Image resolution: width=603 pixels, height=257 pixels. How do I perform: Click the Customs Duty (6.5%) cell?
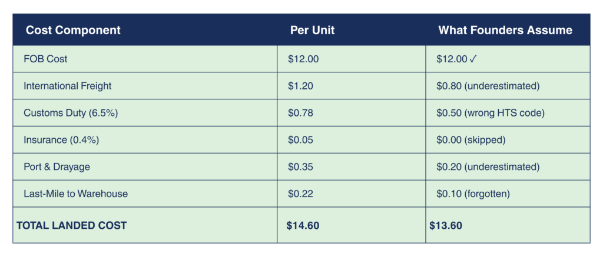click(x=71, y=113)
